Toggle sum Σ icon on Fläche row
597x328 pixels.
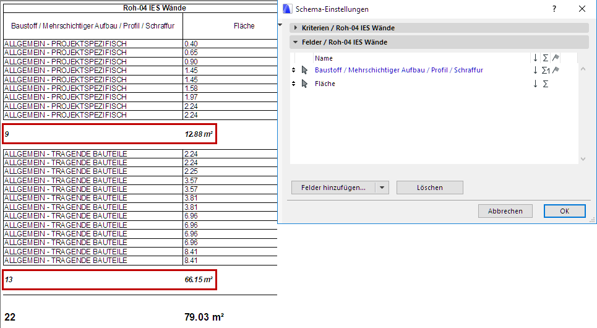click(546, 84)
